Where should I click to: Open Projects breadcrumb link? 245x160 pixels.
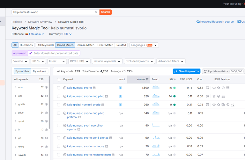(17, 22)
